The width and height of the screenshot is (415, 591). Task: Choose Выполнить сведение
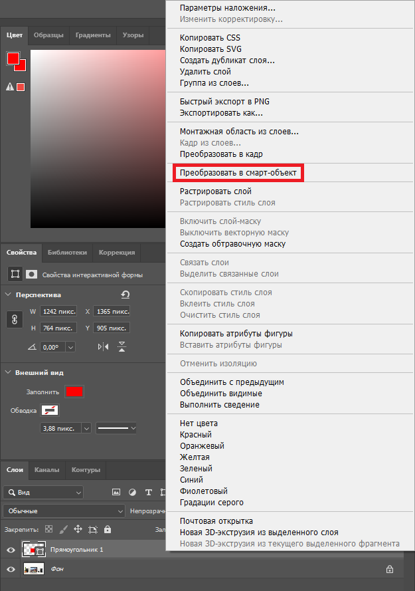220,405
